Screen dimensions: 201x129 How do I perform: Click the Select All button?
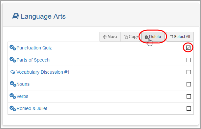[180, 37]
